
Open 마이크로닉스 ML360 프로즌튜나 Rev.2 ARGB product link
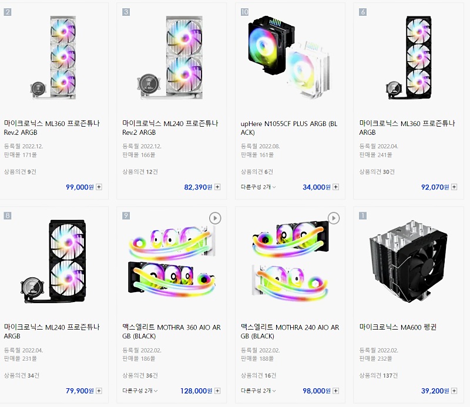point(52,127)
